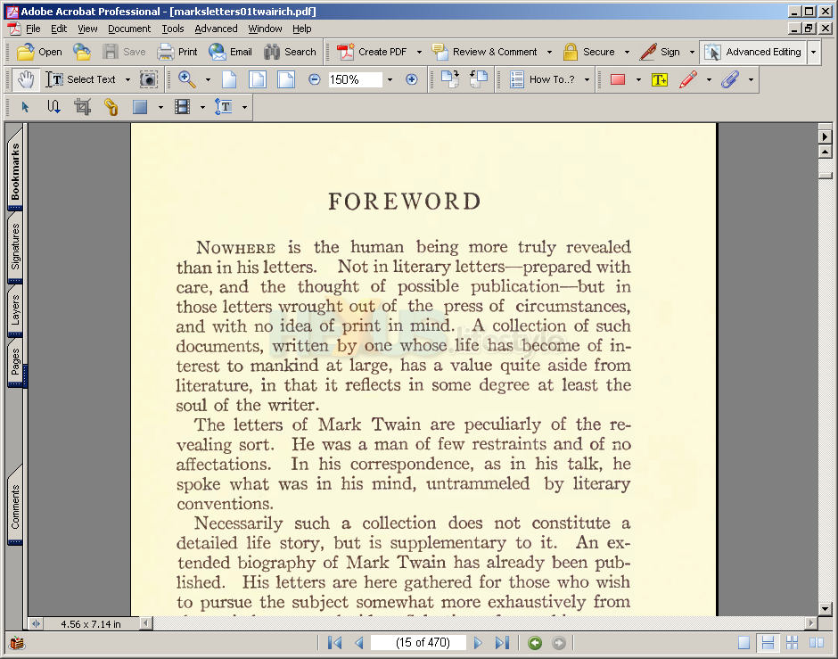The height and width of the screenshot is (659, 838).
Task: Email the PDF using the Email icon
Action: pyautogui.click(x=230, y=52)
